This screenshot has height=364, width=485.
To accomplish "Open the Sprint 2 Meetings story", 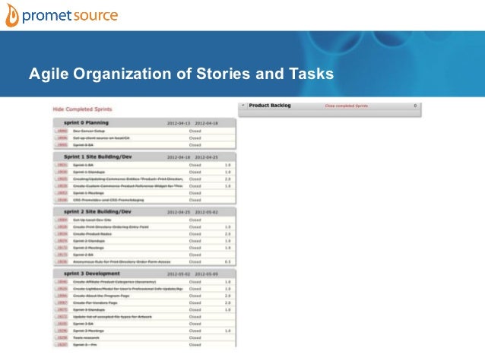I will pos(88,248).
